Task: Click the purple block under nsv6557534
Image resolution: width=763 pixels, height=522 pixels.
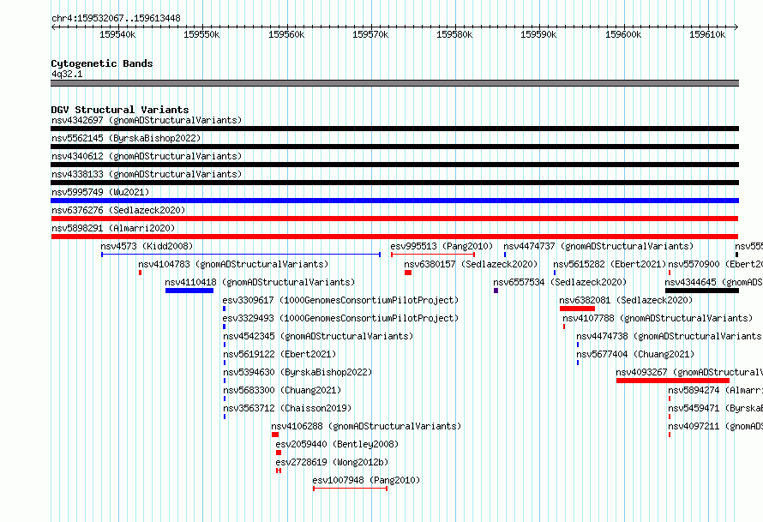Action: click(x=496, y=291)
